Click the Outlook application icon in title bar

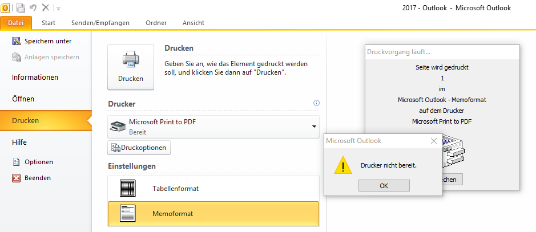(x=5, y=7)
